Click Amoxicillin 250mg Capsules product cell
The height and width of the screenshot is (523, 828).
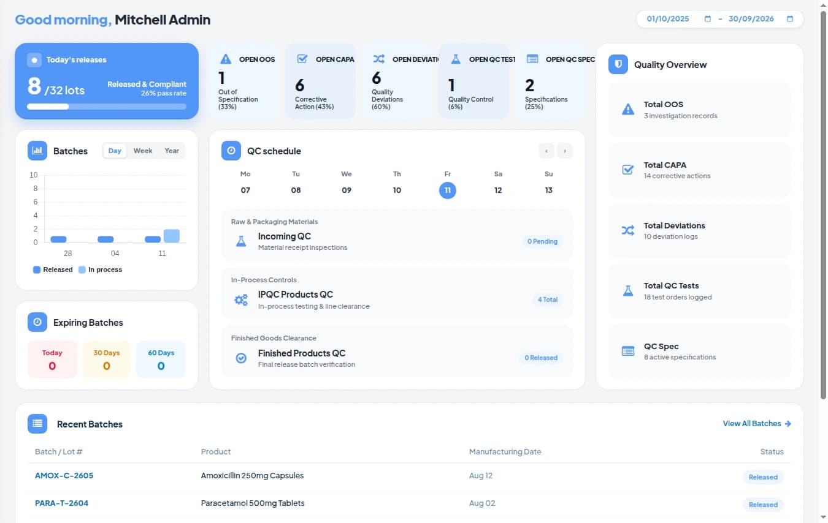[252, 475]
